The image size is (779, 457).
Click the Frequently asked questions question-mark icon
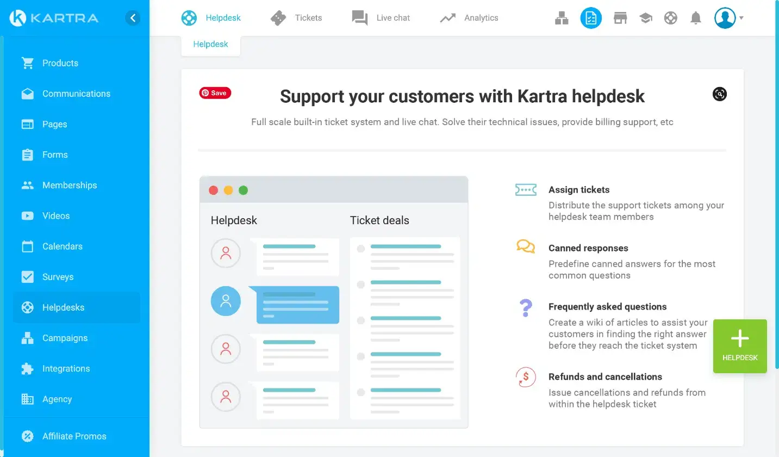pyautogui.click(x=525, y=308)
